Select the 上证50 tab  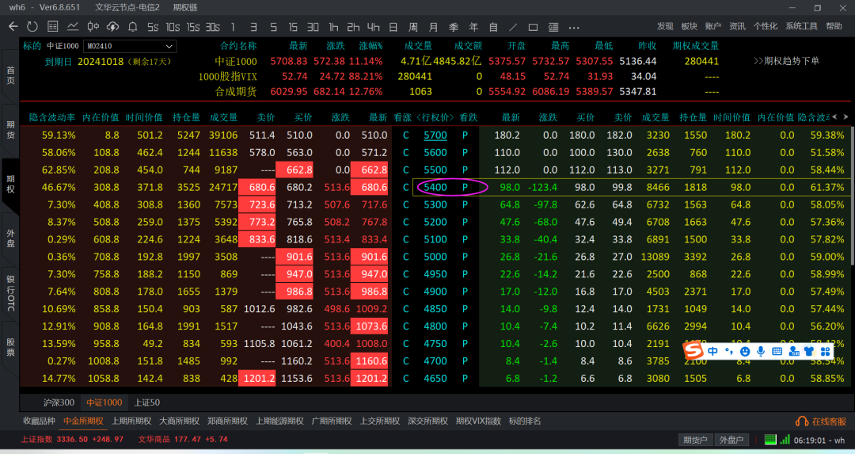coord(147,402)
